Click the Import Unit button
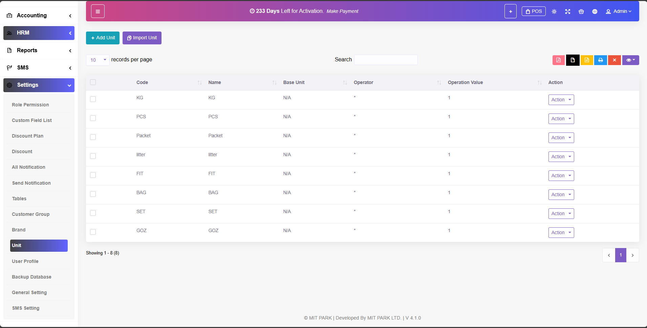Image resolution: width=647 pixels, height=328 pixels. (142, 38)
